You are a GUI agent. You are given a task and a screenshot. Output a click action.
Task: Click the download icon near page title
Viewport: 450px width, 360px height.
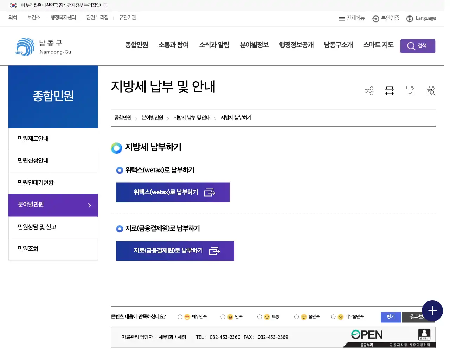(x=410, y=91)
